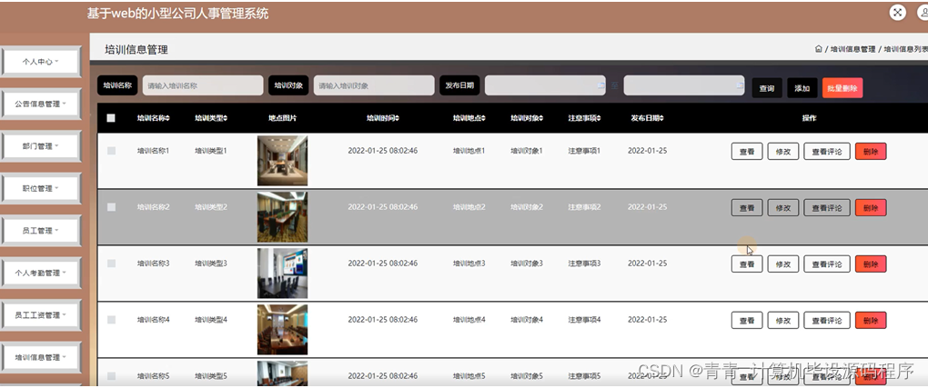Sort by 培训地点 column arrows

click(x=483, y=118)
